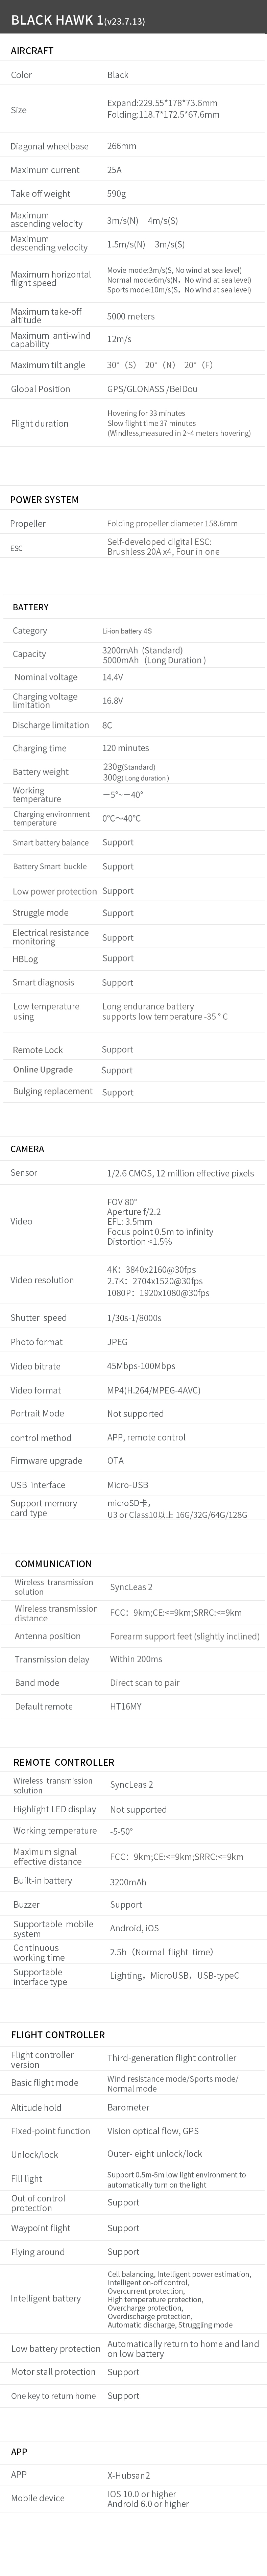Select the CAMERA section heading
267x2576 pixels.
[x=28, y=1149]
